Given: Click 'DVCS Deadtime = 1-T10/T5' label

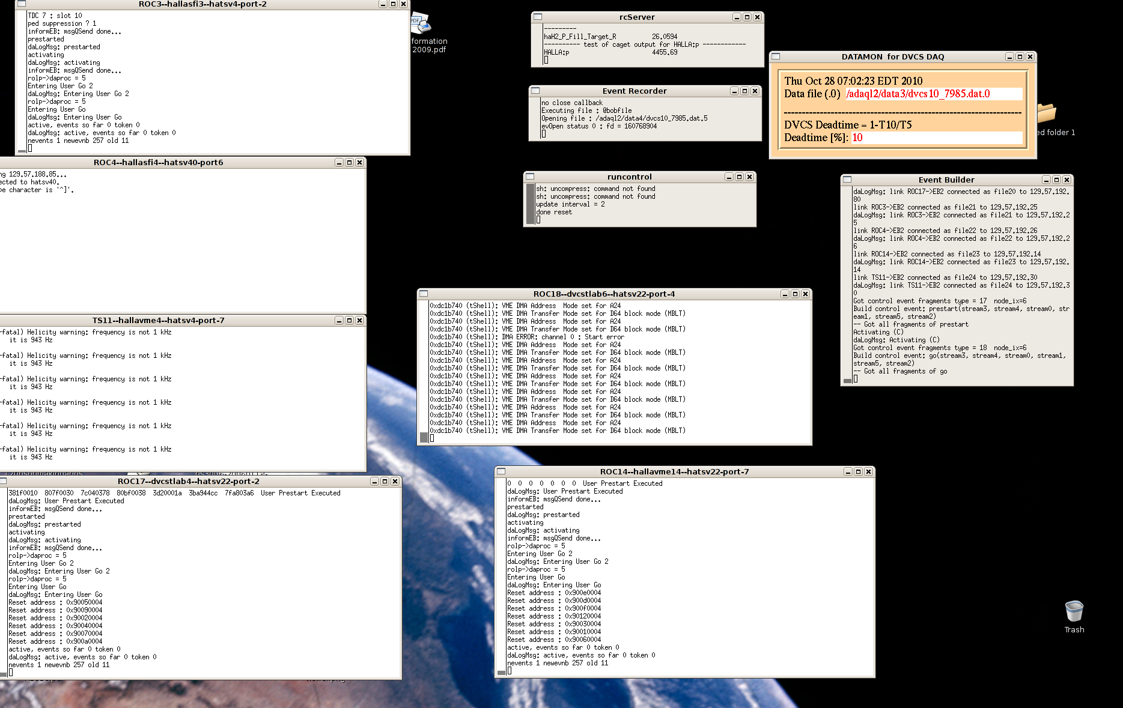Looking at the screenshot, I should [848, 125].
